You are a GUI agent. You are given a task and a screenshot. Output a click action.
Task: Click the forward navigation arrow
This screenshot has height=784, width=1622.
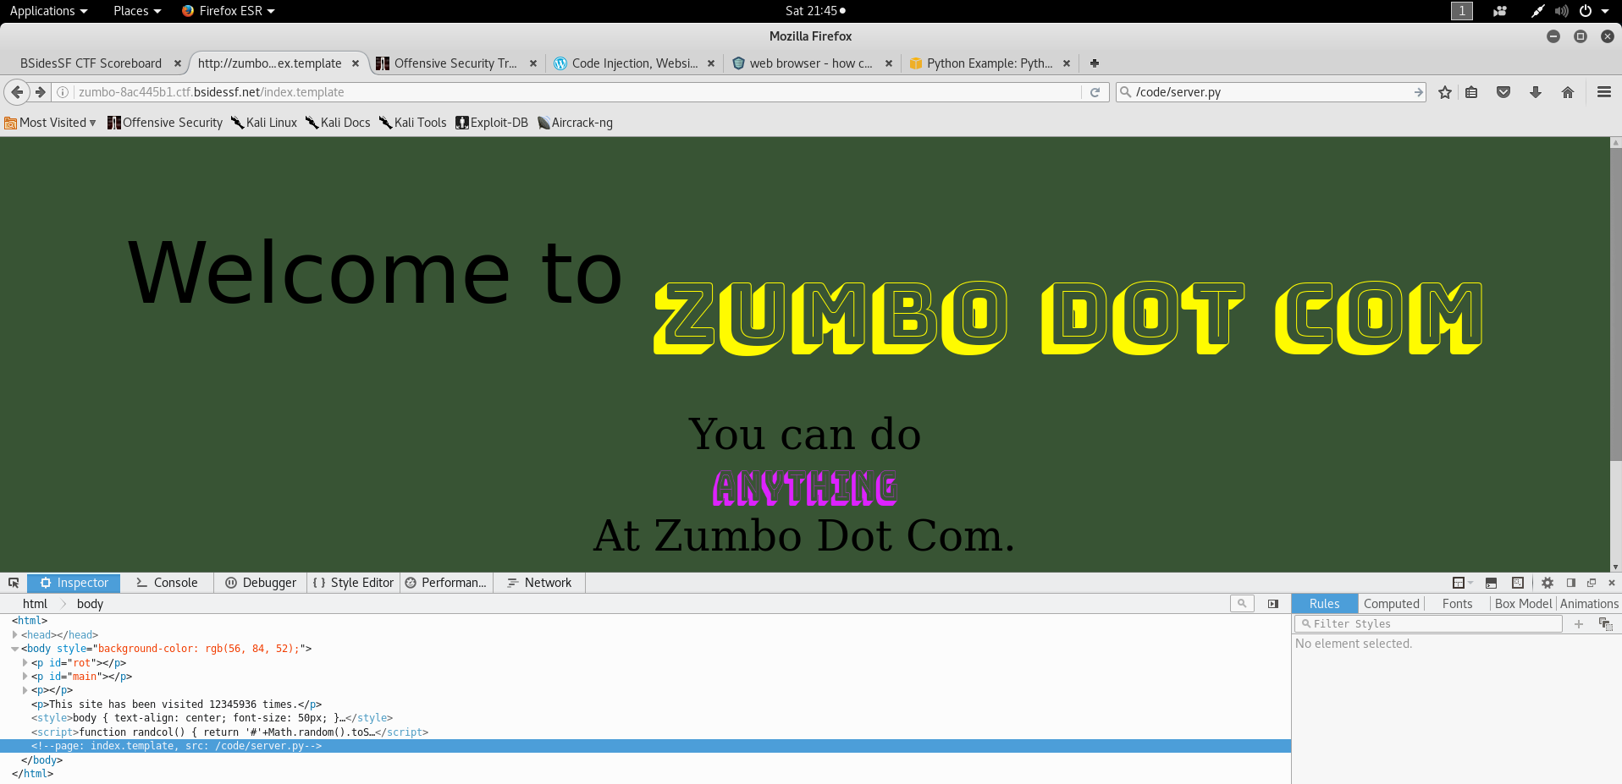coord(40,92)
